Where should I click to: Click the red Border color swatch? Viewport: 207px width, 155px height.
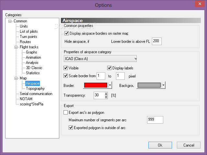click(96, 85)
